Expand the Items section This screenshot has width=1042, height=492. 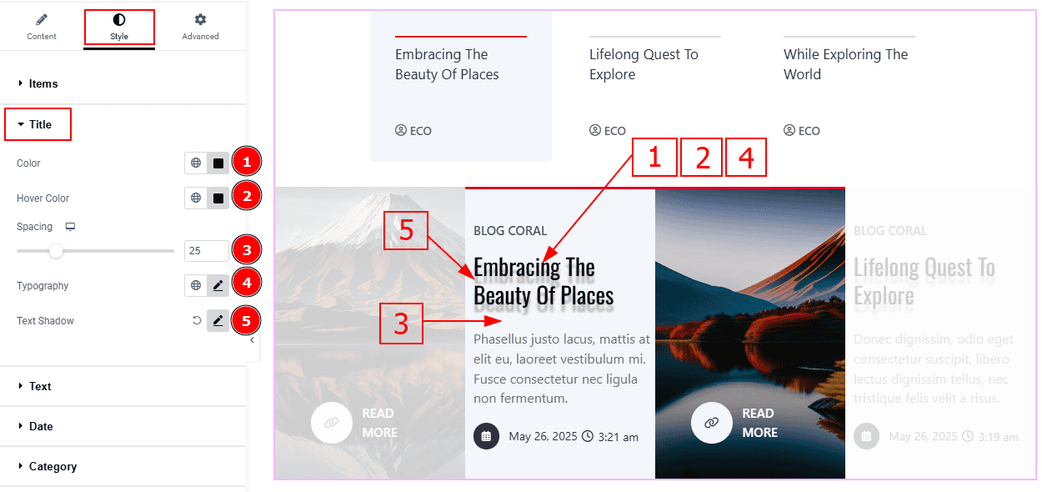click(x=123, y=84)
